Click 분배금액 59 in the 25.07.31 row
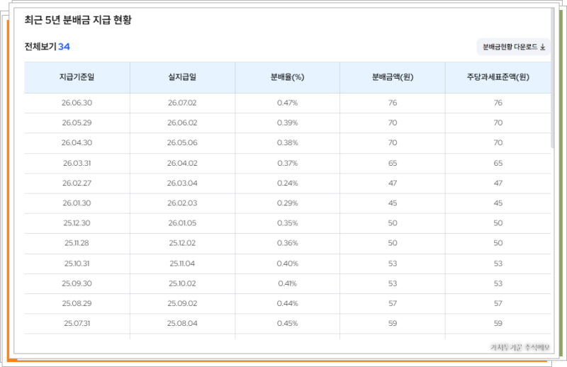Image resolution: width=567 pixels, height=367 pixels. click(x=393, y=323)
